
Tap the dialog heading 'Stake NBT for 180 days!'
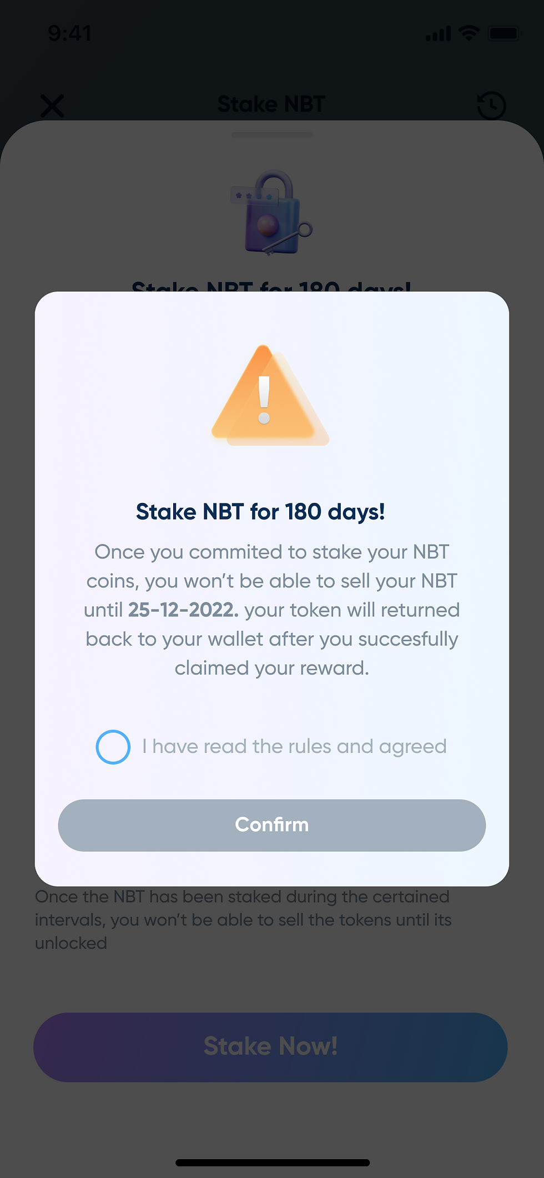point(260,512)
